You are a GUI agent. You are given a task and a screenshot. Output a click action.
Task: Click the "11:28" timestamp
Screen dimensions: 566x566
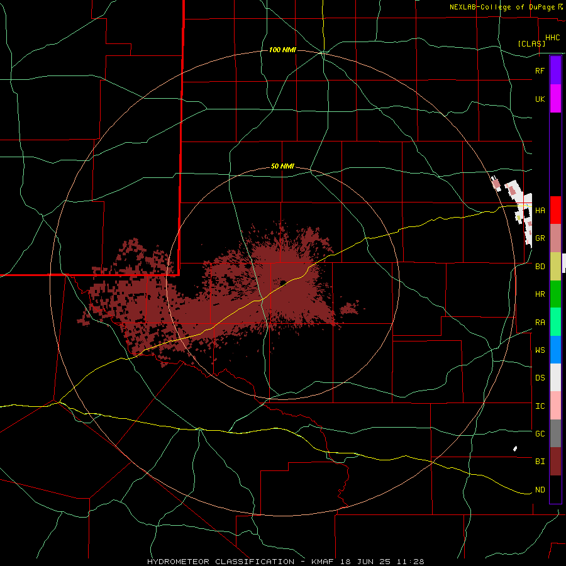(x=411, y=562)
